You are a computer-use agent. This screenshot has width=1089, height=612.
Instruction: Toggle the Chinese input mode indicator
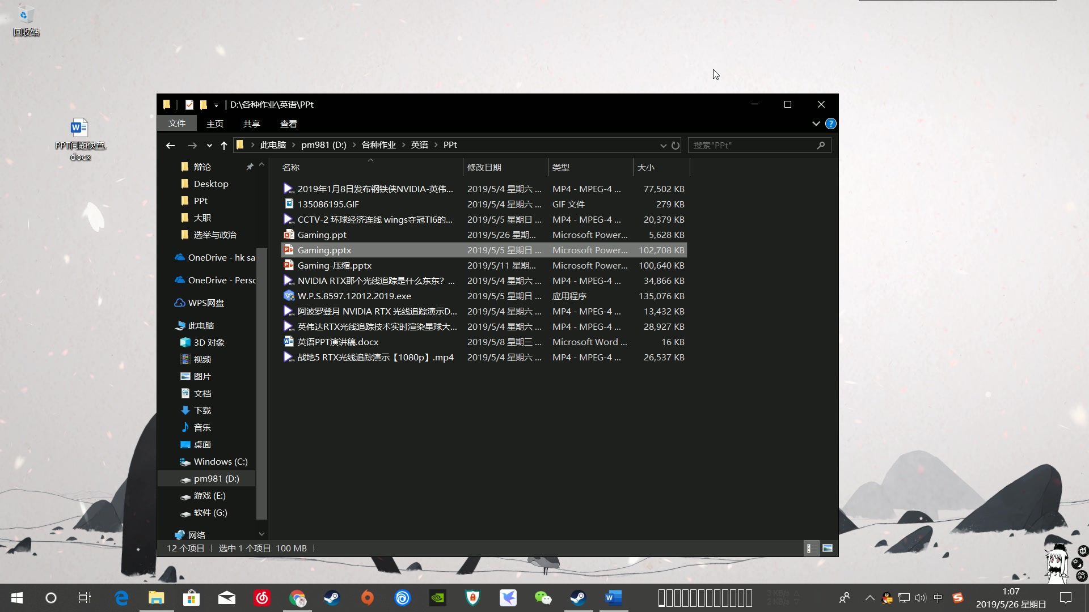click(x=938, y=598)
